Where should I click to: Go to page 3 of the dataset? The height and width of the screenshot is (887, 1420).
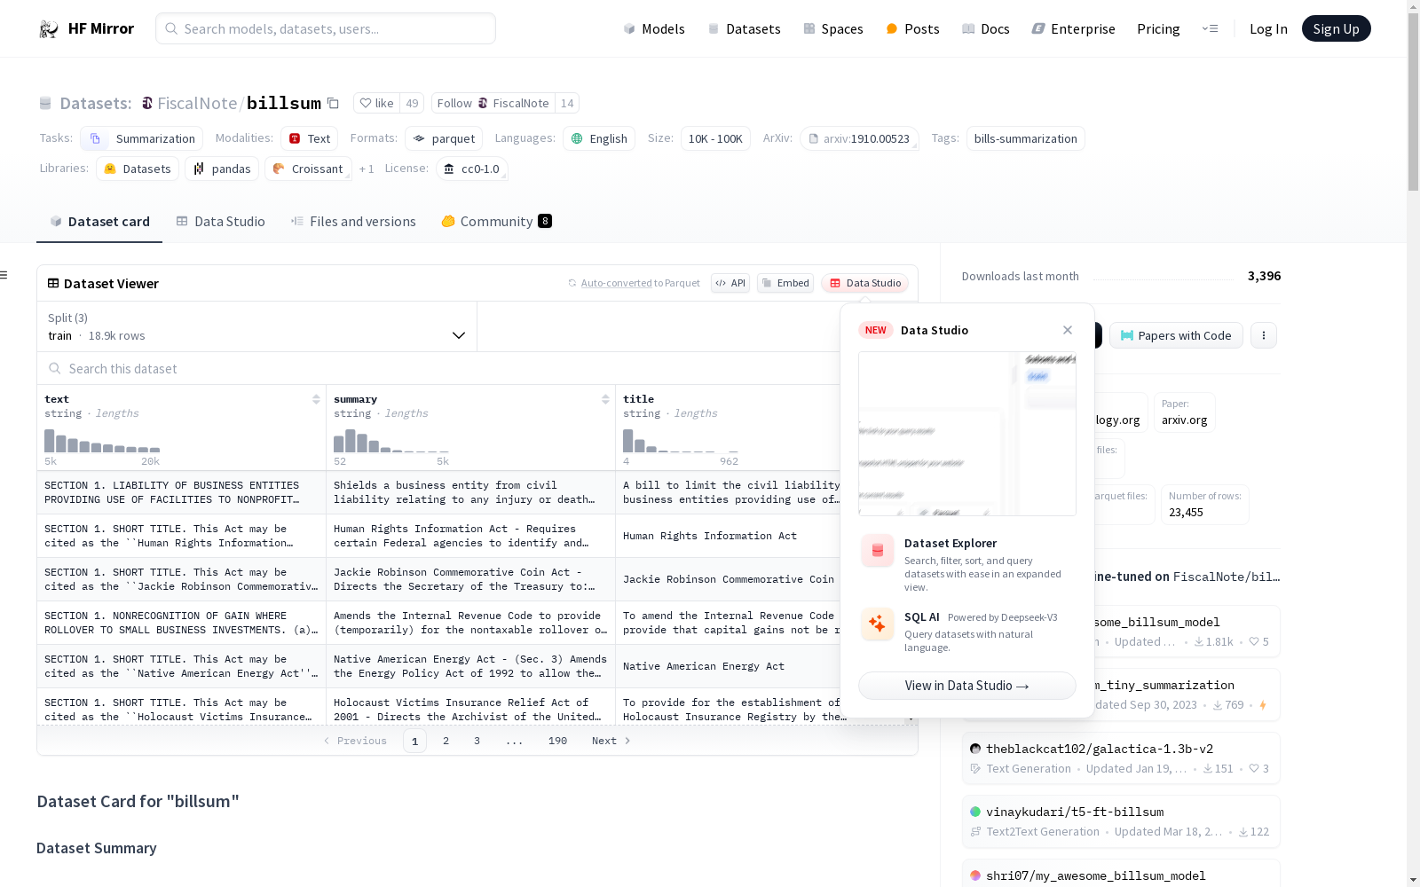pos(477,741)
